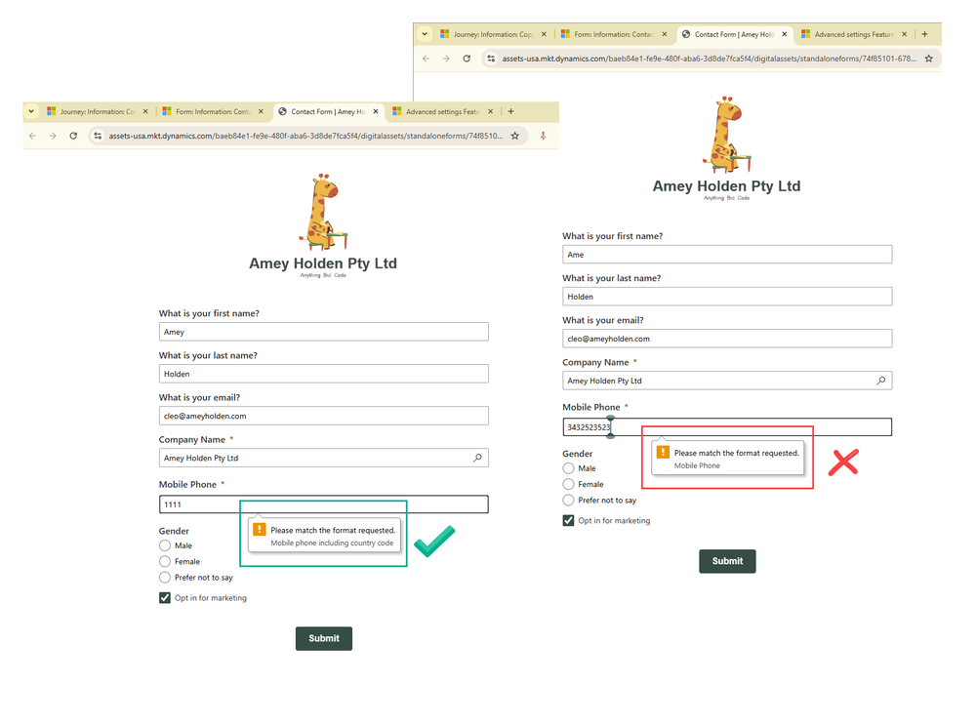Toggle Opt in for marketing in right form

(568, 521)
